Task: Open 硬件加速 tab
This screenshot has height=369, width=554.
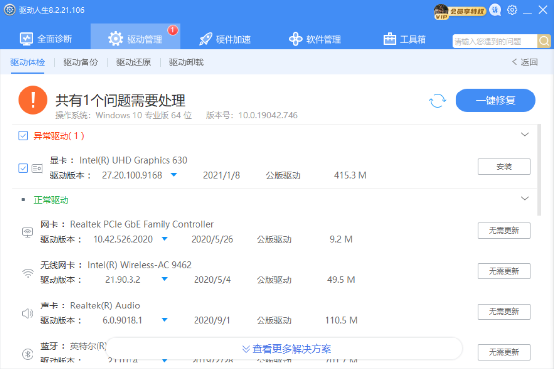Action: click(225, 39)
